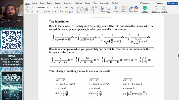Apply font color swatch

click(x=70, y=11)
